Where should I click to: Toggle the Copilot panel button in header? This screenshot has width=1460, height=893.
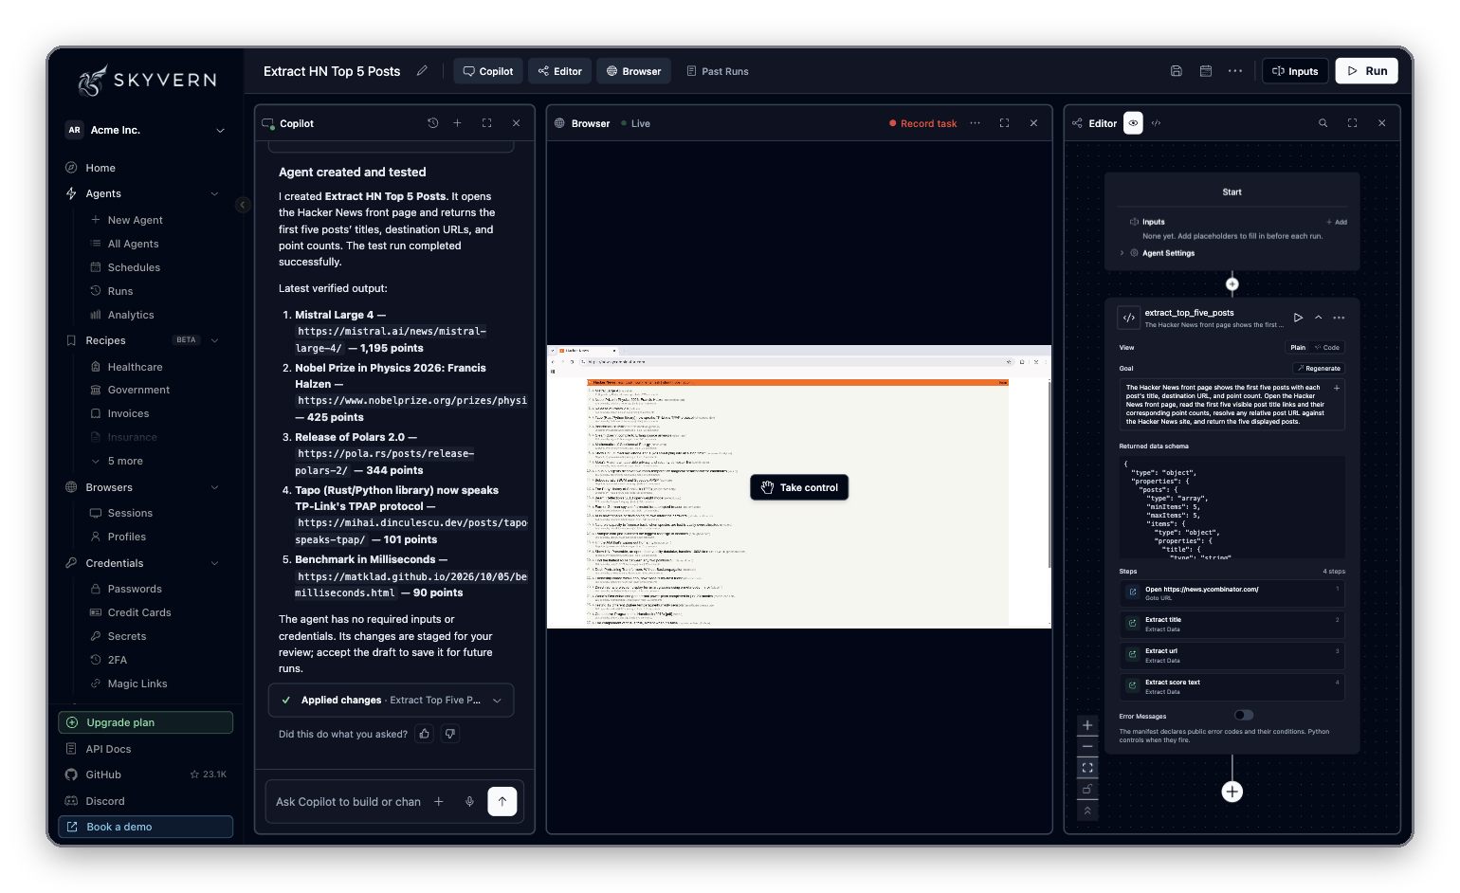click(488, 71)
